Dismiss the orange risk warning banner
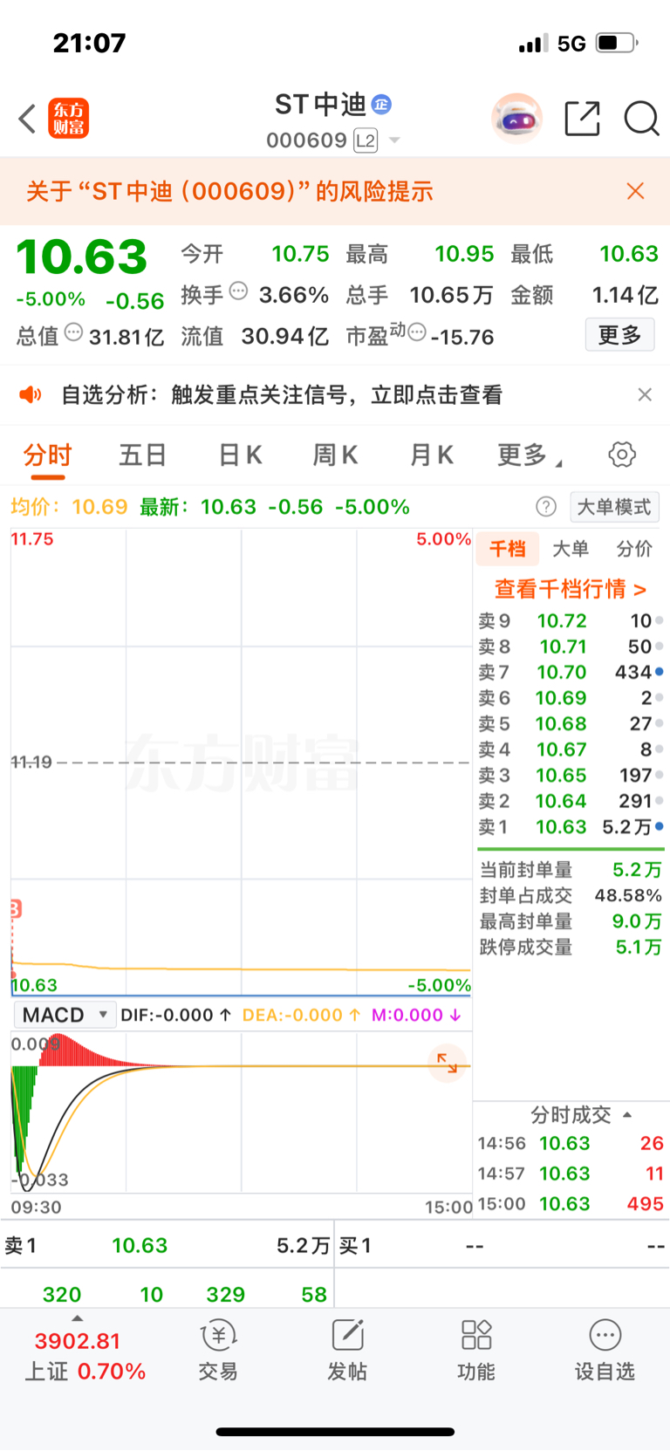The image size is (670, 1451). (x=636, y=191)
